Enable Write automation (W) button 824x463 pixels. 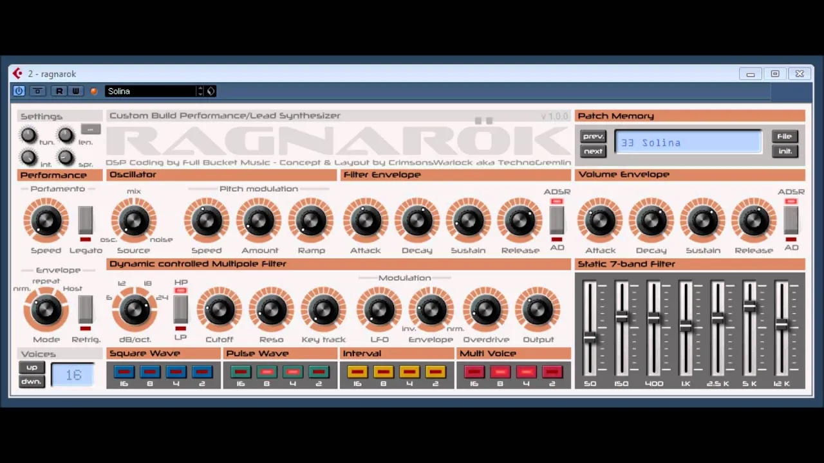click(75, 91)
